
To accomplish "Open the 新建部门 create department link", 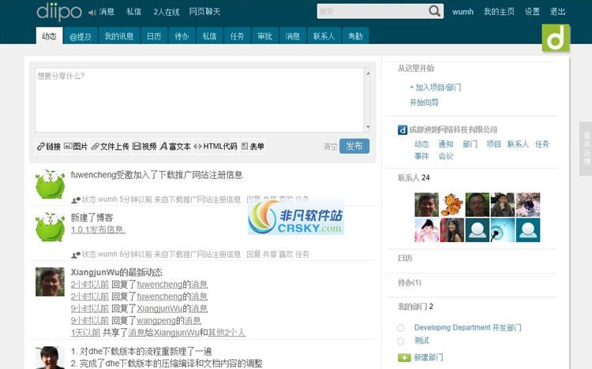I will point(428,357).
